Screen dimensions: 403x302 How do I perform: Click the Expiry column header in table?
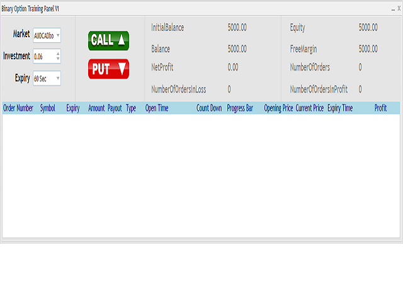click(x=73, y=108)
